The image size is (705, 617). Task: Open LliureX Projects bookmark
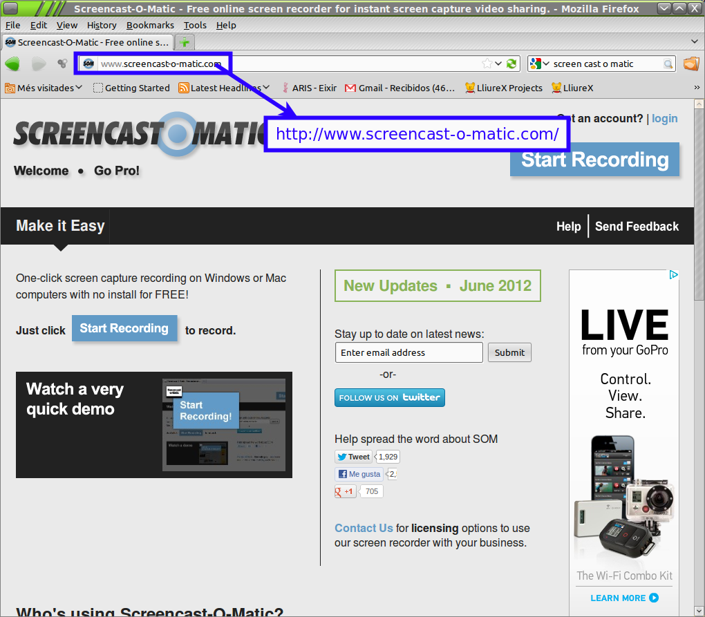tap(504, 88)
